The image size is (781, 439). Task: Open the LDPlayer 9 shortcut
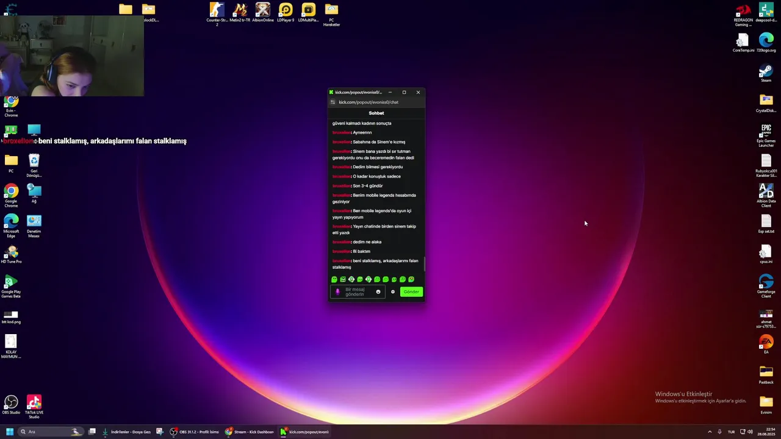pyautogui.click(x=286, y=12)
